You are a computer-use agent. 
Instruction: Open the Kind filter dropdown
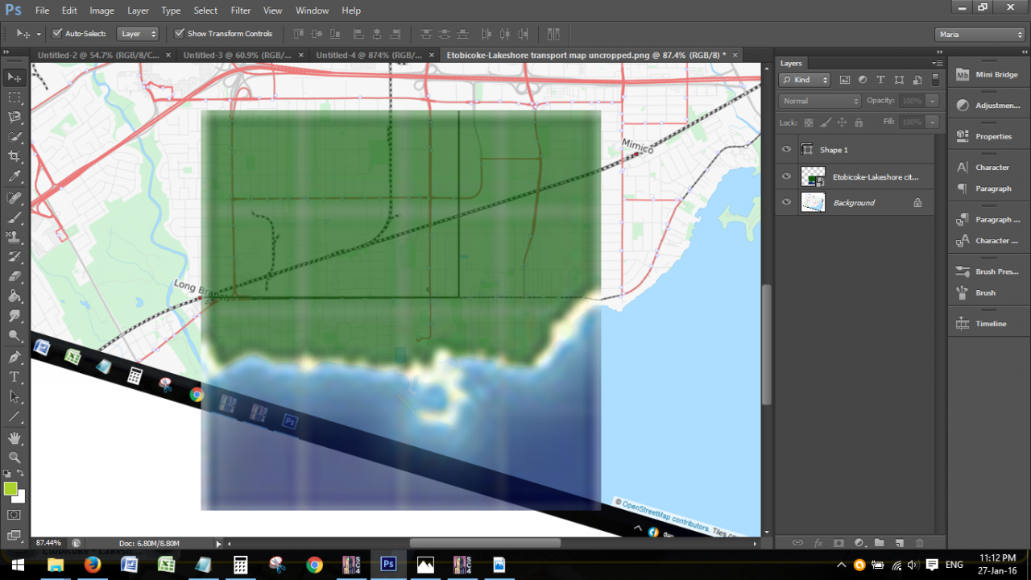(x=804, y=80)
